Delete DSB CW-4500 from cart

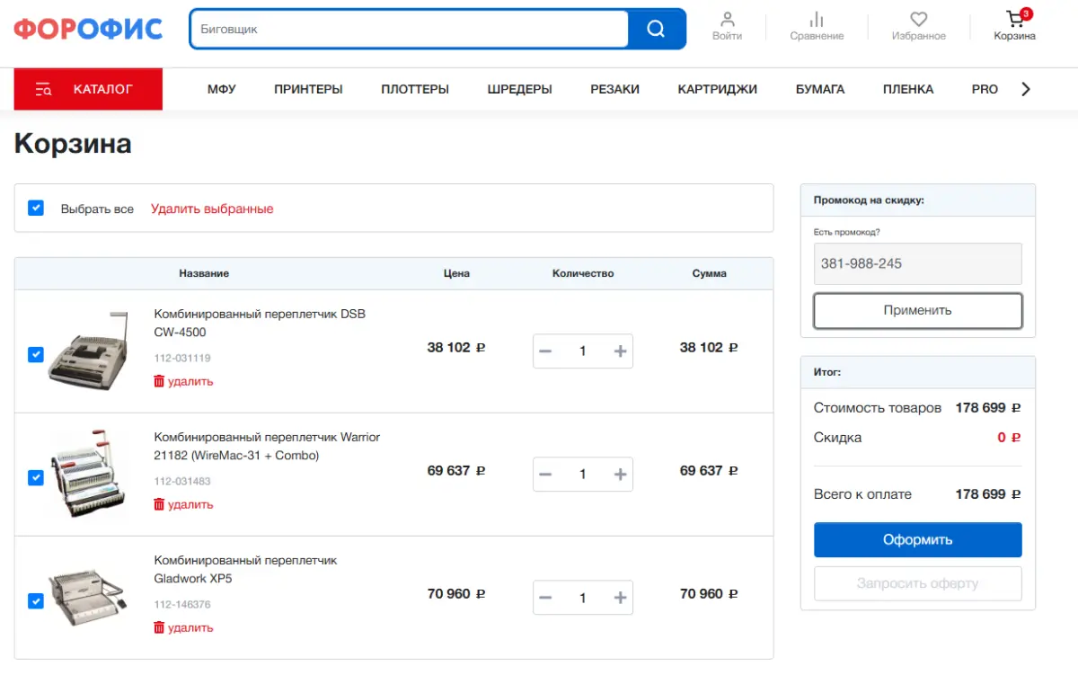pyautogui.click(x=183, y=381)
